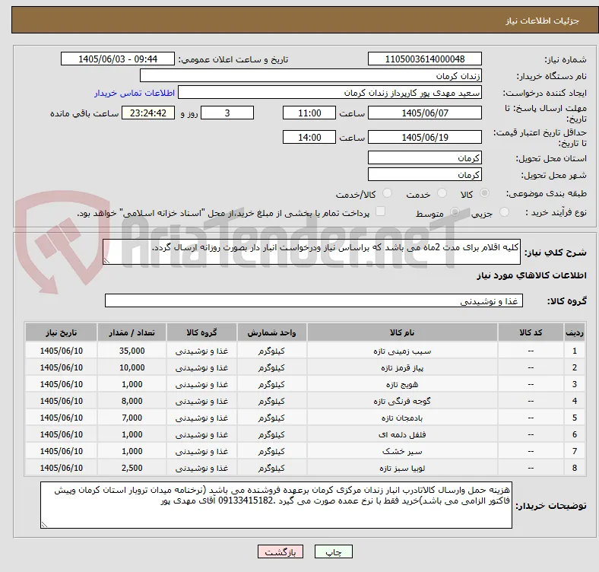This screenshot has width=599, height=572.
Task: Select the row لوبیا سبز تازه
Action: pos(306,468)
